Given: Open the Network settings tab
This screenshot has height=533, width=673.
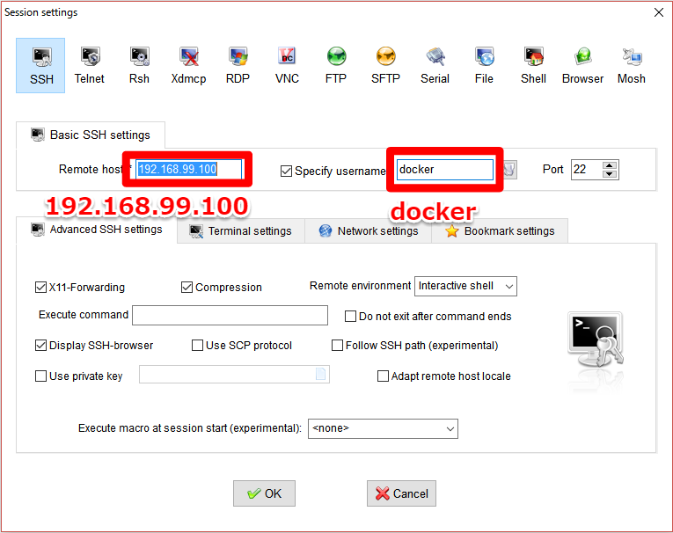Looking at the screenshot, I should (x=369, y=231).
